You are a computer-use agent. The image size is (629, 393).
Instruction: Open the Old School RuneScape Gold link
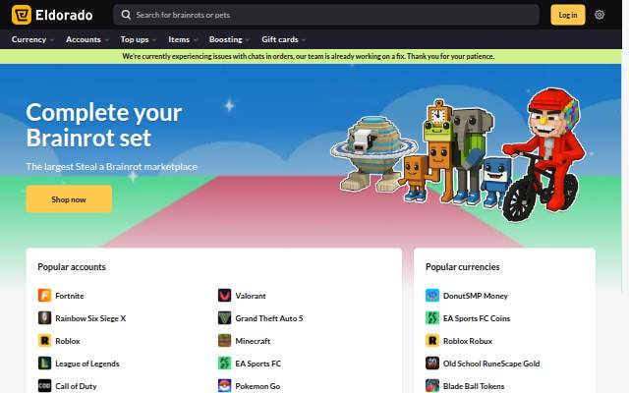[491, 364]
